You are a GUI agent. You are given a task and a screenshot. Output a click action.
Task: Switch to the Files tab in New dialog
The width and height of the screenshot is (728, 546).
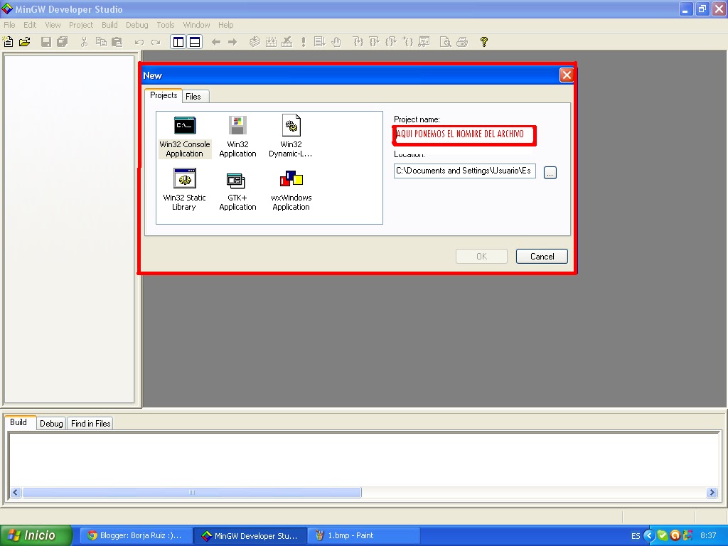(193, 97)
